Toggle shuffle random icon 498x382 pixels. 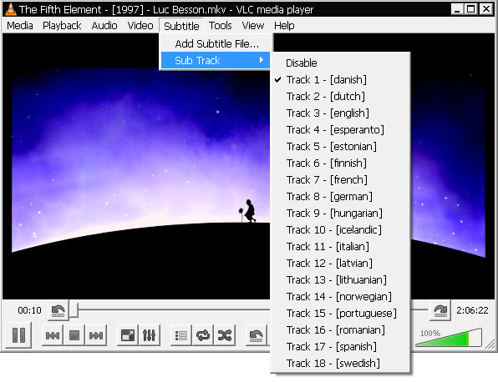coord(225,335)
